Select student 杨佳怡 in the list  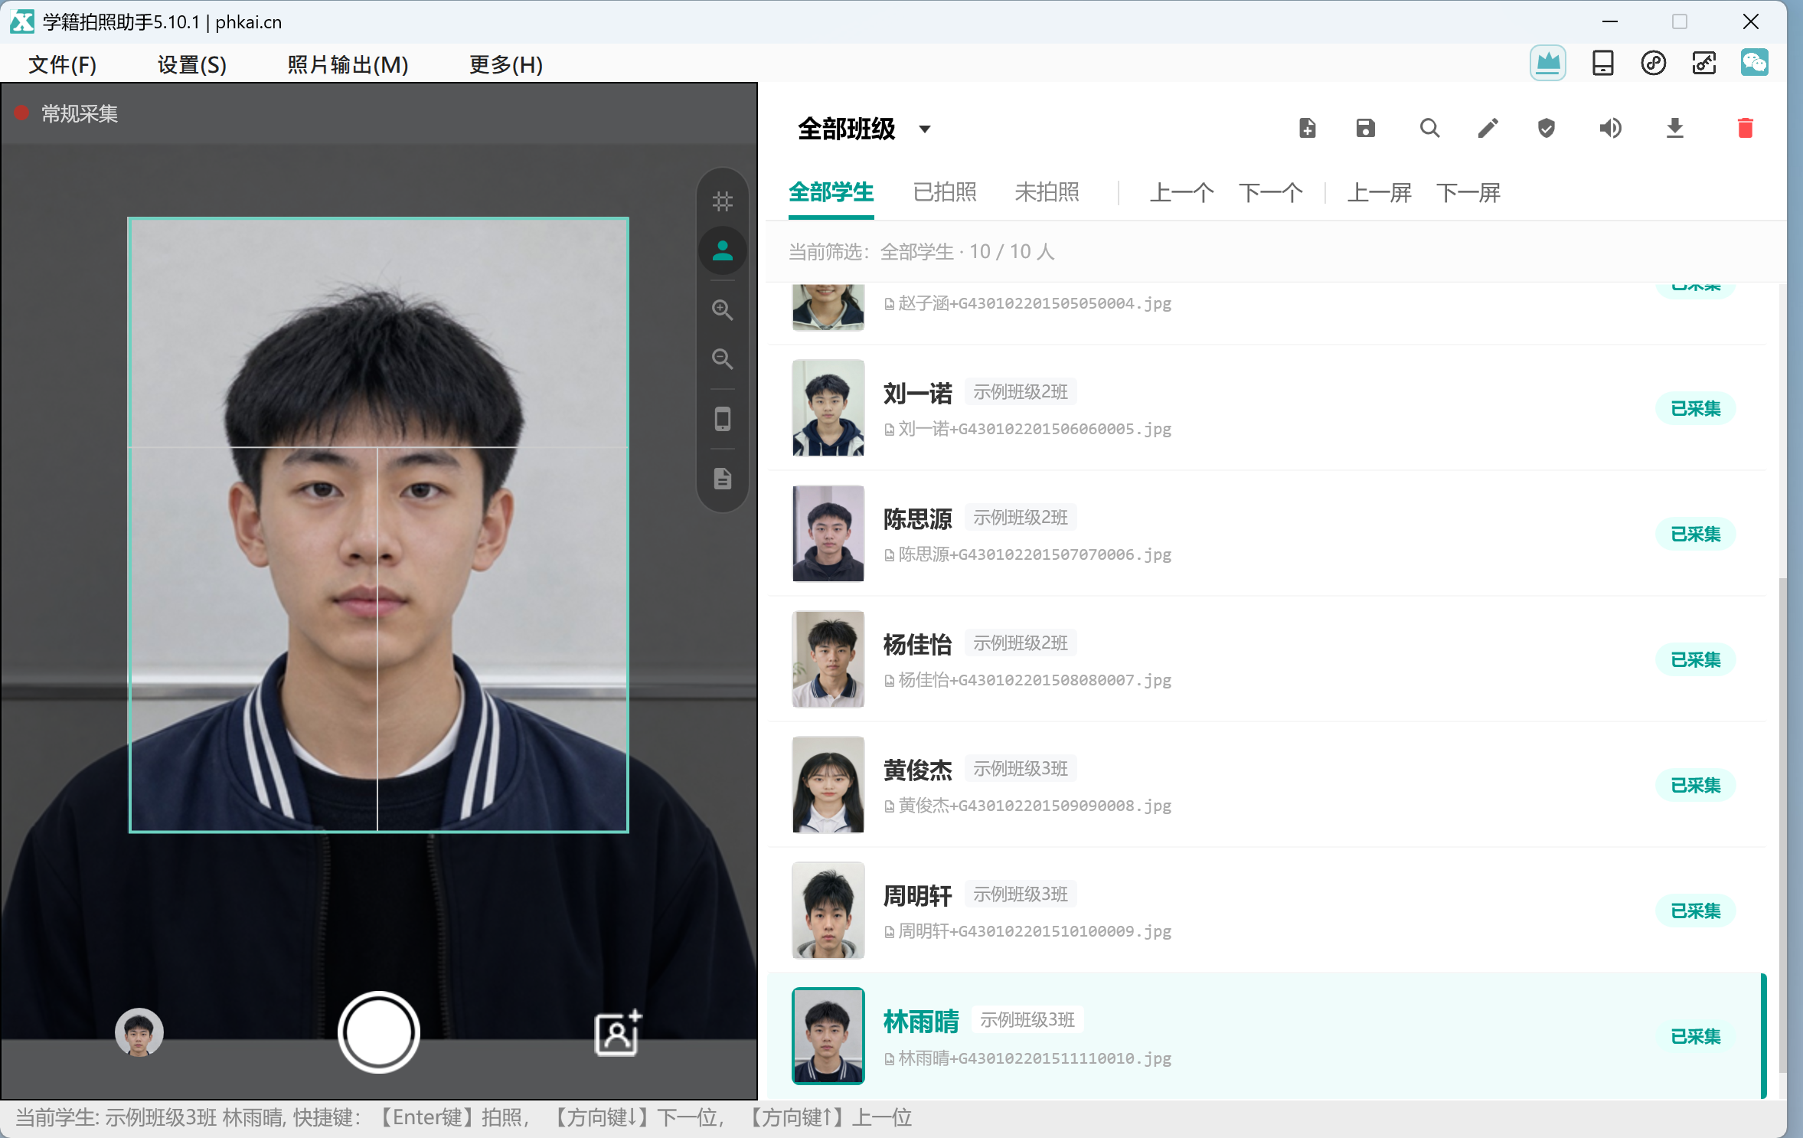pos(1267,659)
